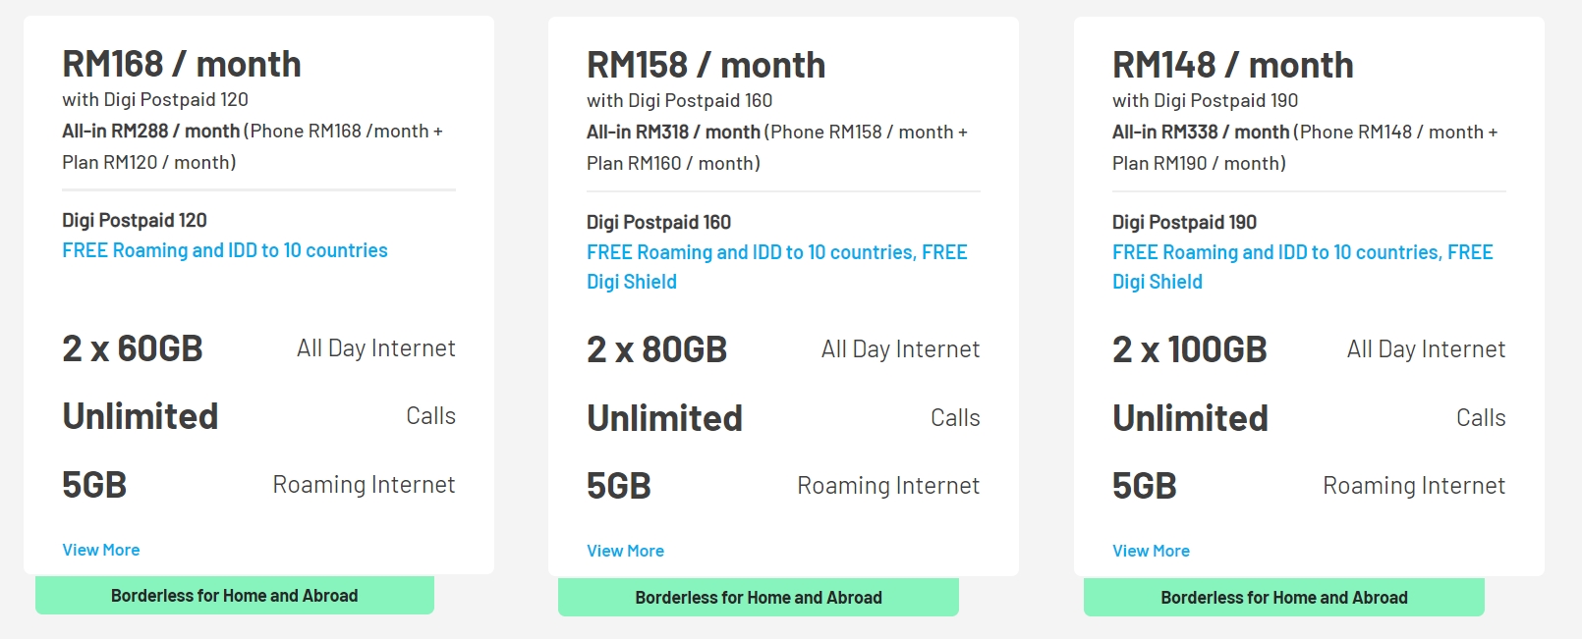Click the Postpaid 160 FREE Roaming and Digi Shield link
1582x639 pixels.
point(776,253)
